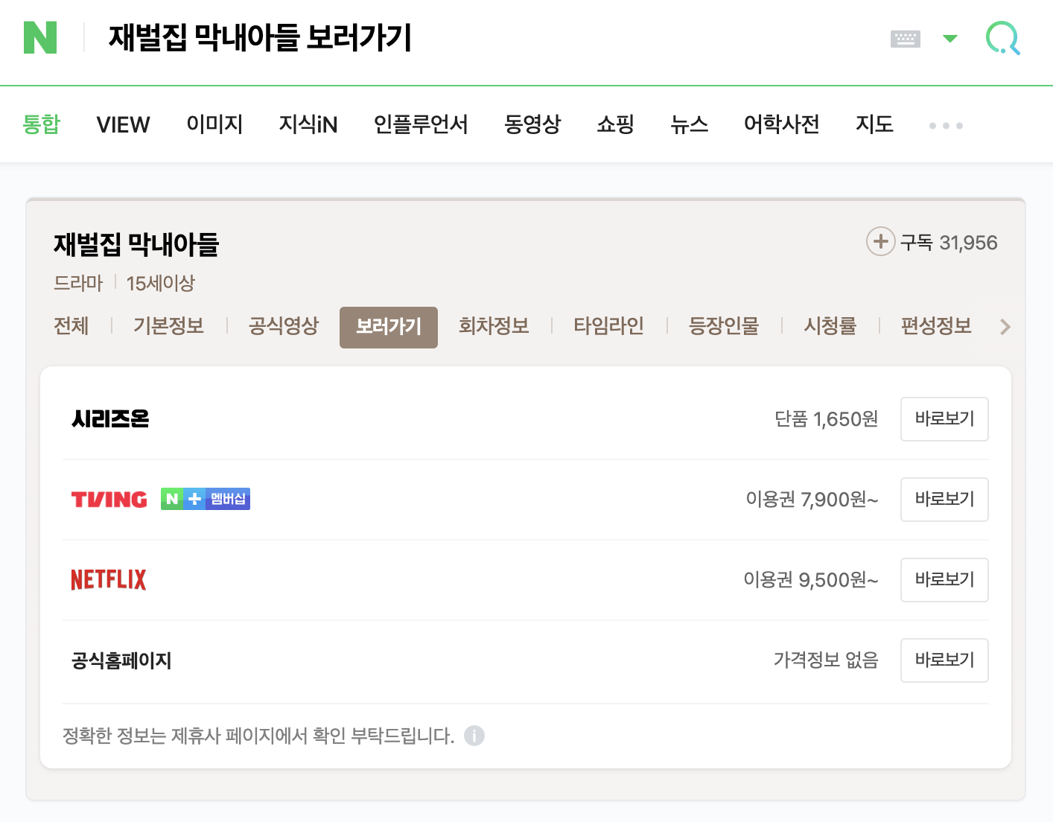Image resolution: width=1053 pixels, height=822 pixels.
Task: Switch to the VIEW tab
Action: pyautogui.click(x=123, y=124)
